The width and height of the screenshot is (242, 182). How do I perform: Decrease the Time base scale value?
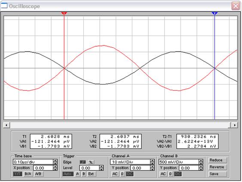coord(55,164)
